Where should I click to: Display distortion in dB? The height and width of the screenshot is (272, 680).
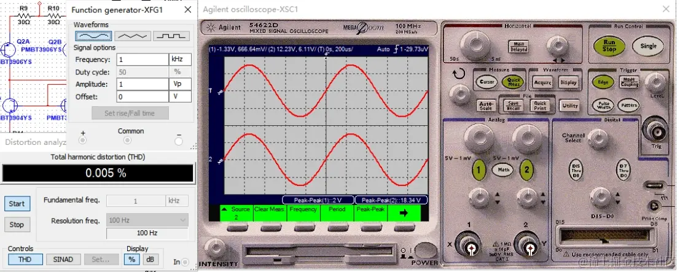pos(150,260)
